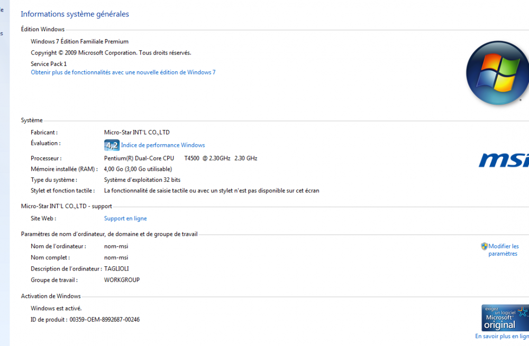Open link to get more Windows 7 features

(123, 72)
